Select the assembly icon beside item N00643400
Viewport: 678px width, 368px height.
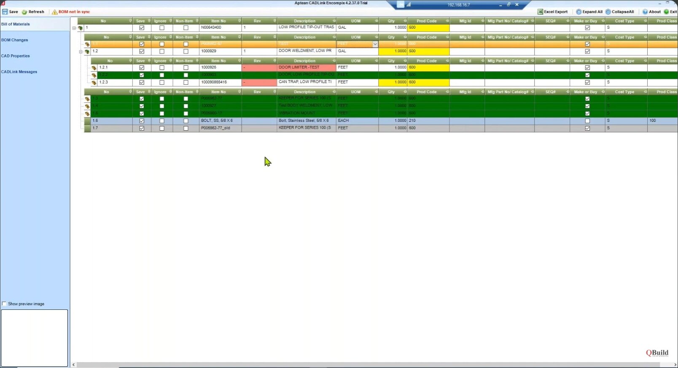click(x=80, y=28)
